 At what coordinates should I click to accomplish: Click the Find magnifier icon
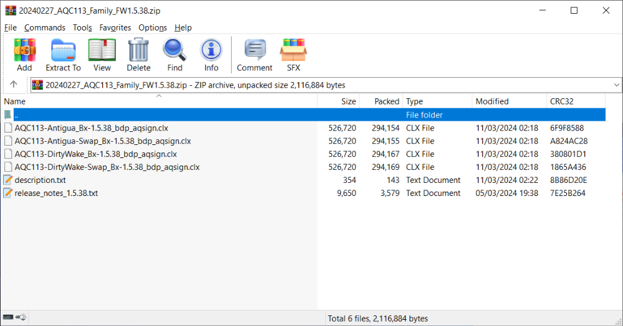pos(174,50)
